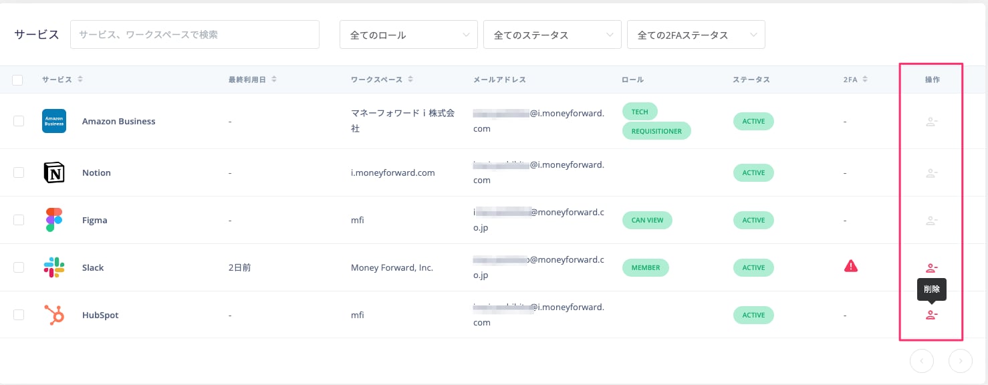
Task: Check the Notion row checkbox
Action: click(19, 172)
